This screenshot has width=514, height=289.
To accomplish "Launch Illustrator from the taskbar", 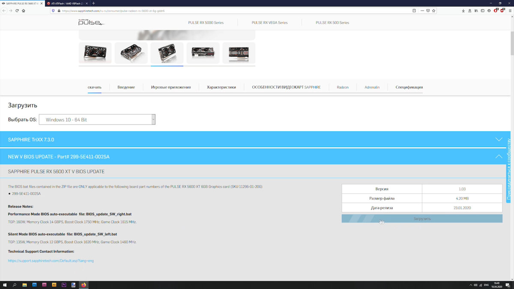I will [x=54, y=285].
